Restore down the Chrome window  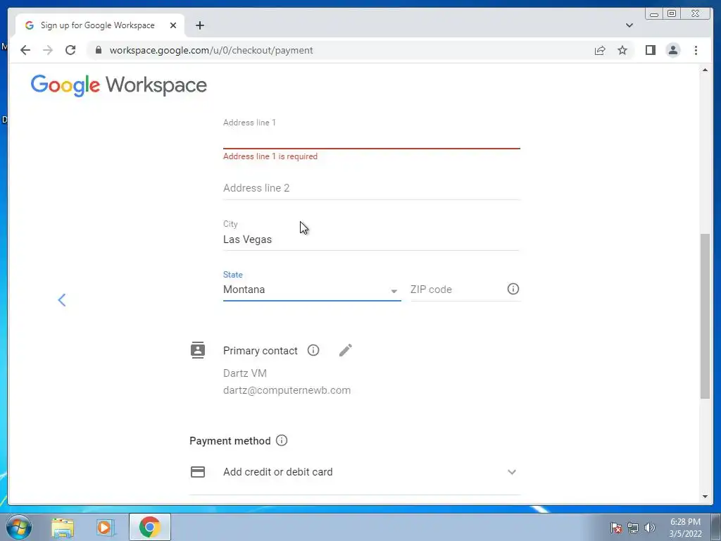[672, 14]
